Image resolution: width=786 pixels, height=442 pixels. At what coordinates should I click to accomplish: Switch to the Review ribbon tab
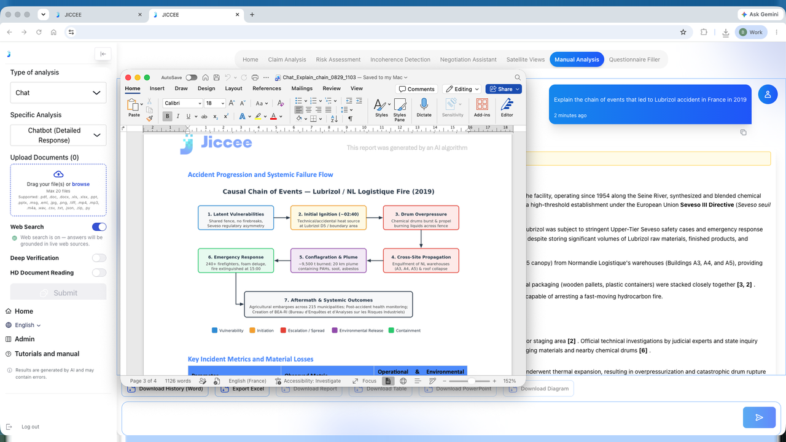332,88
